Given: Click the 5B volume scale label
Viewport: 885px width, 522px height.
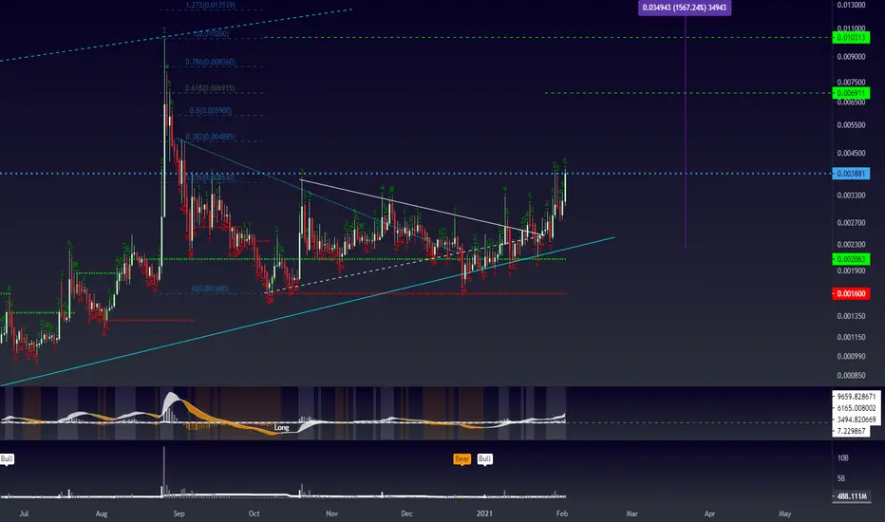Looking at the screenshot, I should [x=841, y=478].
